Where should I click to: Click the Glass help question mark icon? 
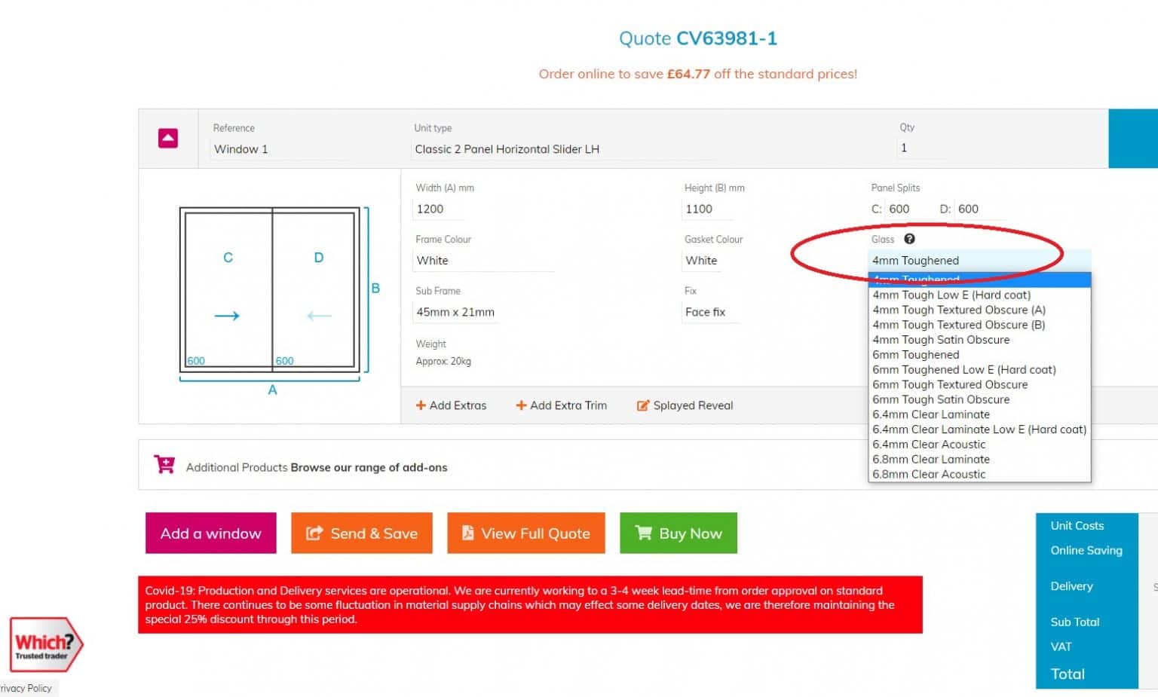[909, 239]
